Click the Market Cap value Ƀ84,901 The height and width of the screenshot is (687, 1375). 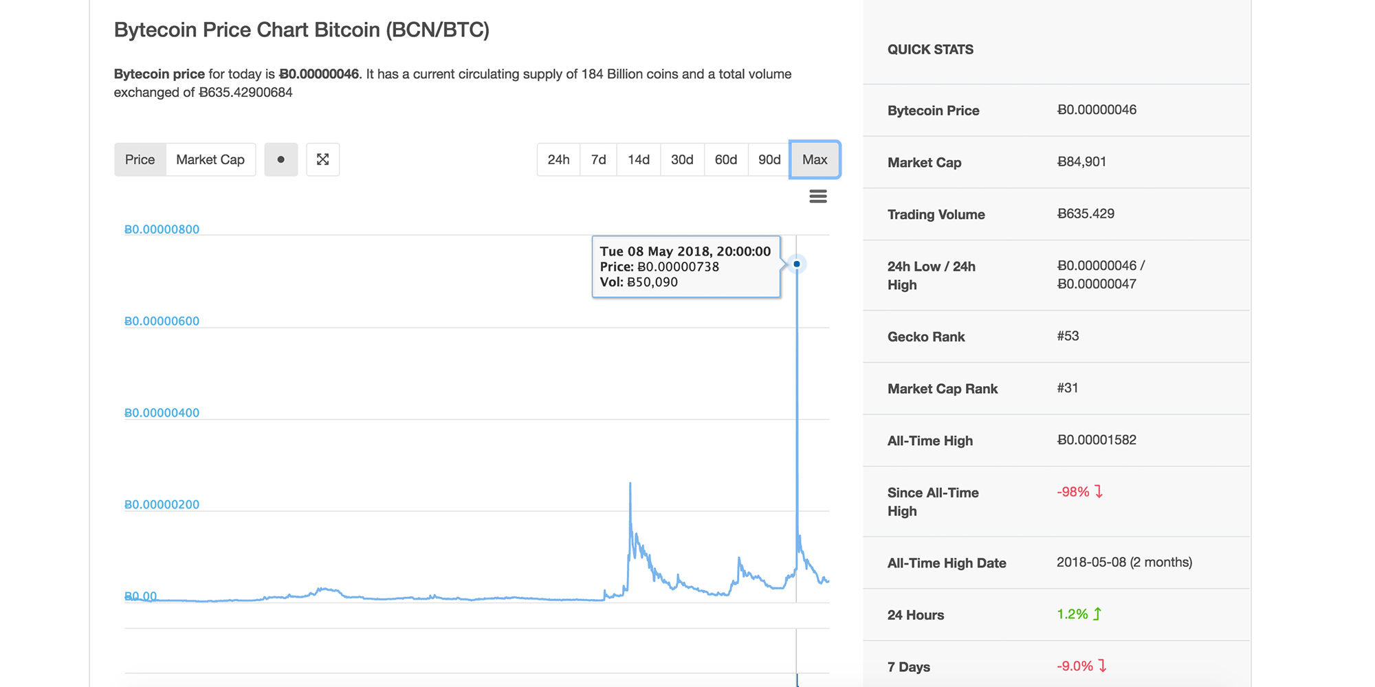1081,162
